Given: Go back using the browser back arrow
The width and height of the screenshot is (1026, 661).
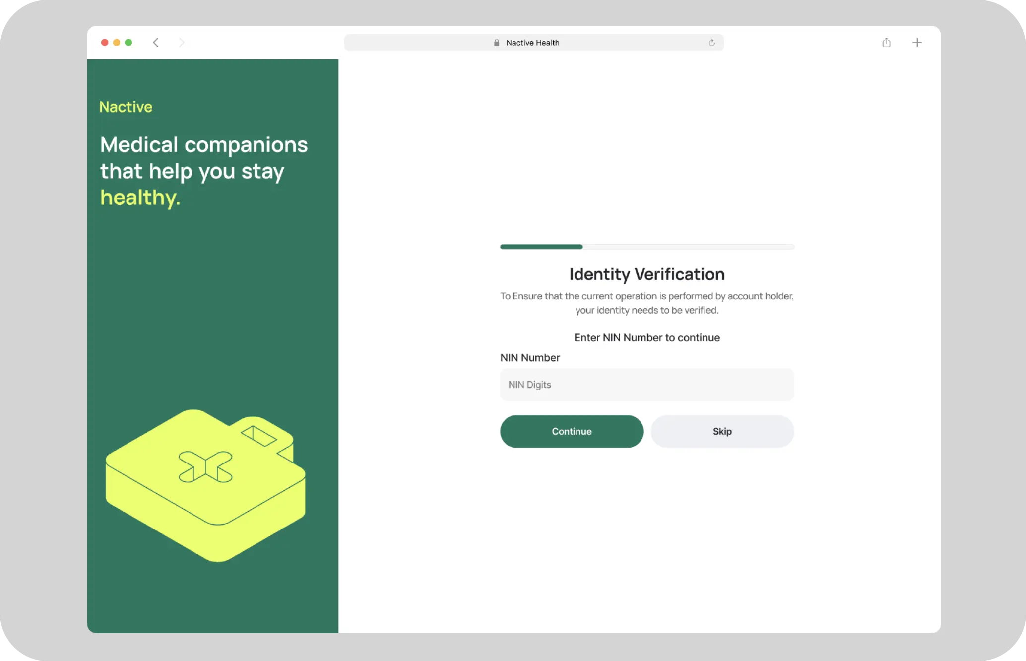Looking at the screenshot, I should click(x=156, y=43).
